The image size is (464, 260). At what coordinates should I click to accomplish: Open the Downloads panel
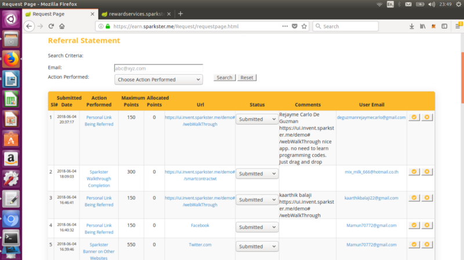click(412, 26)
